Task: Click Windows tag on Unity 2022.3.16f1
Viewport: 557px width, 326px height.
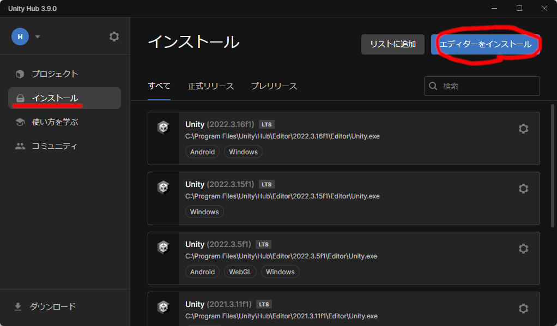Action: pos(243,152)
